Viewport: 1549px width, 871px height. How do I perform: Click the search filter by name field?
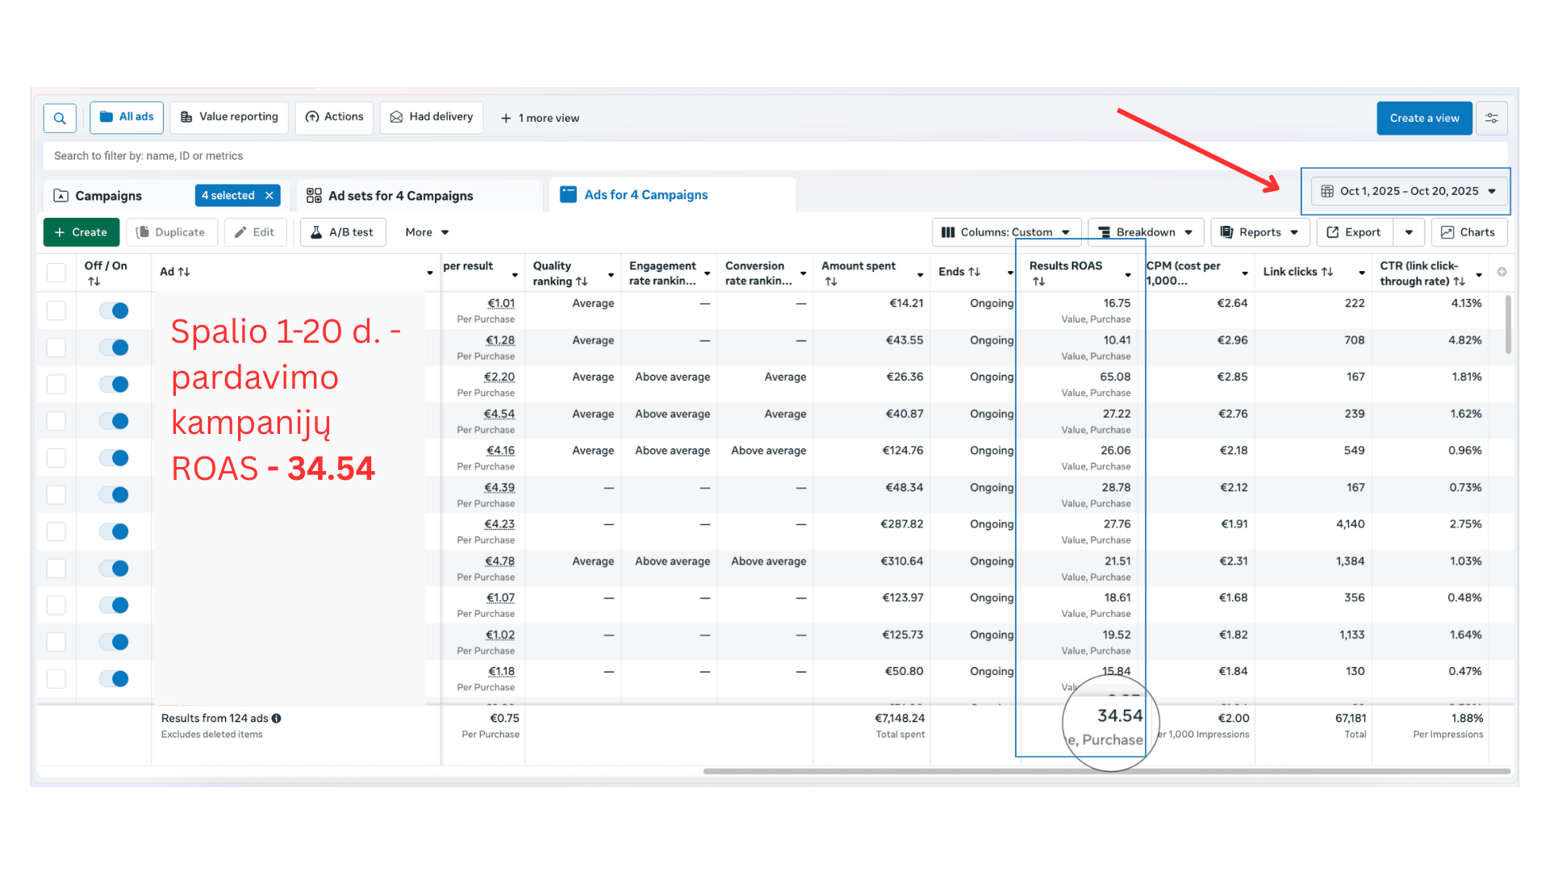coord(403,156)
